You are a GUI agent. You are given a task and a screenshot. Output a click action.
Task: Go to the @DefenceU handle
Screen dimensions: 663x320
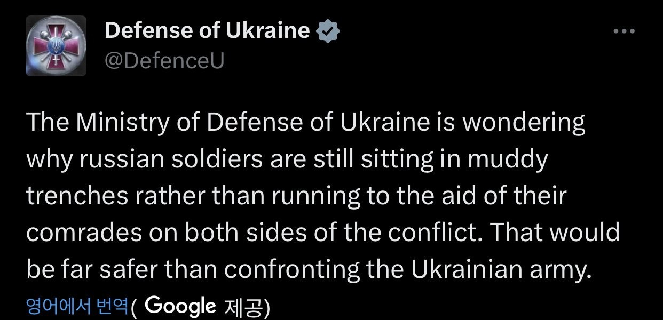(x=164, y=61)
